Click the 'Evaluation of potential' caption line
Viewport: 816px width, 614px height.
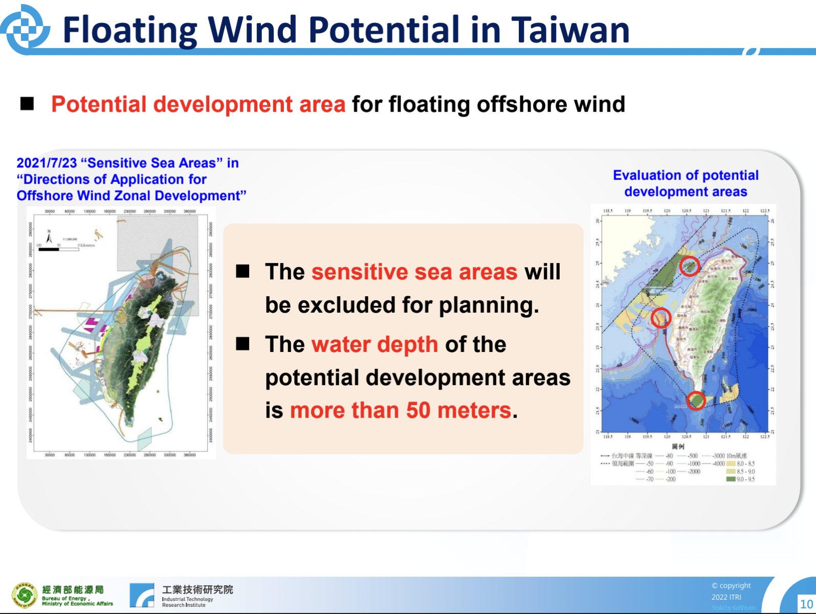(686, 175)
